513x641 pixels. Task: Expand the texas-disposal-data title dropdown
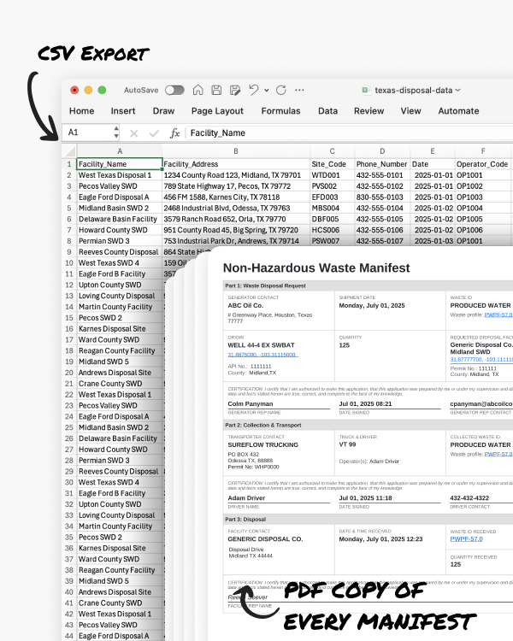point(457,90)
